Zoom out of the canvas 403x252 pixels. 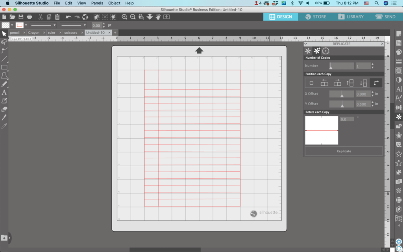(x=133, y=17)
